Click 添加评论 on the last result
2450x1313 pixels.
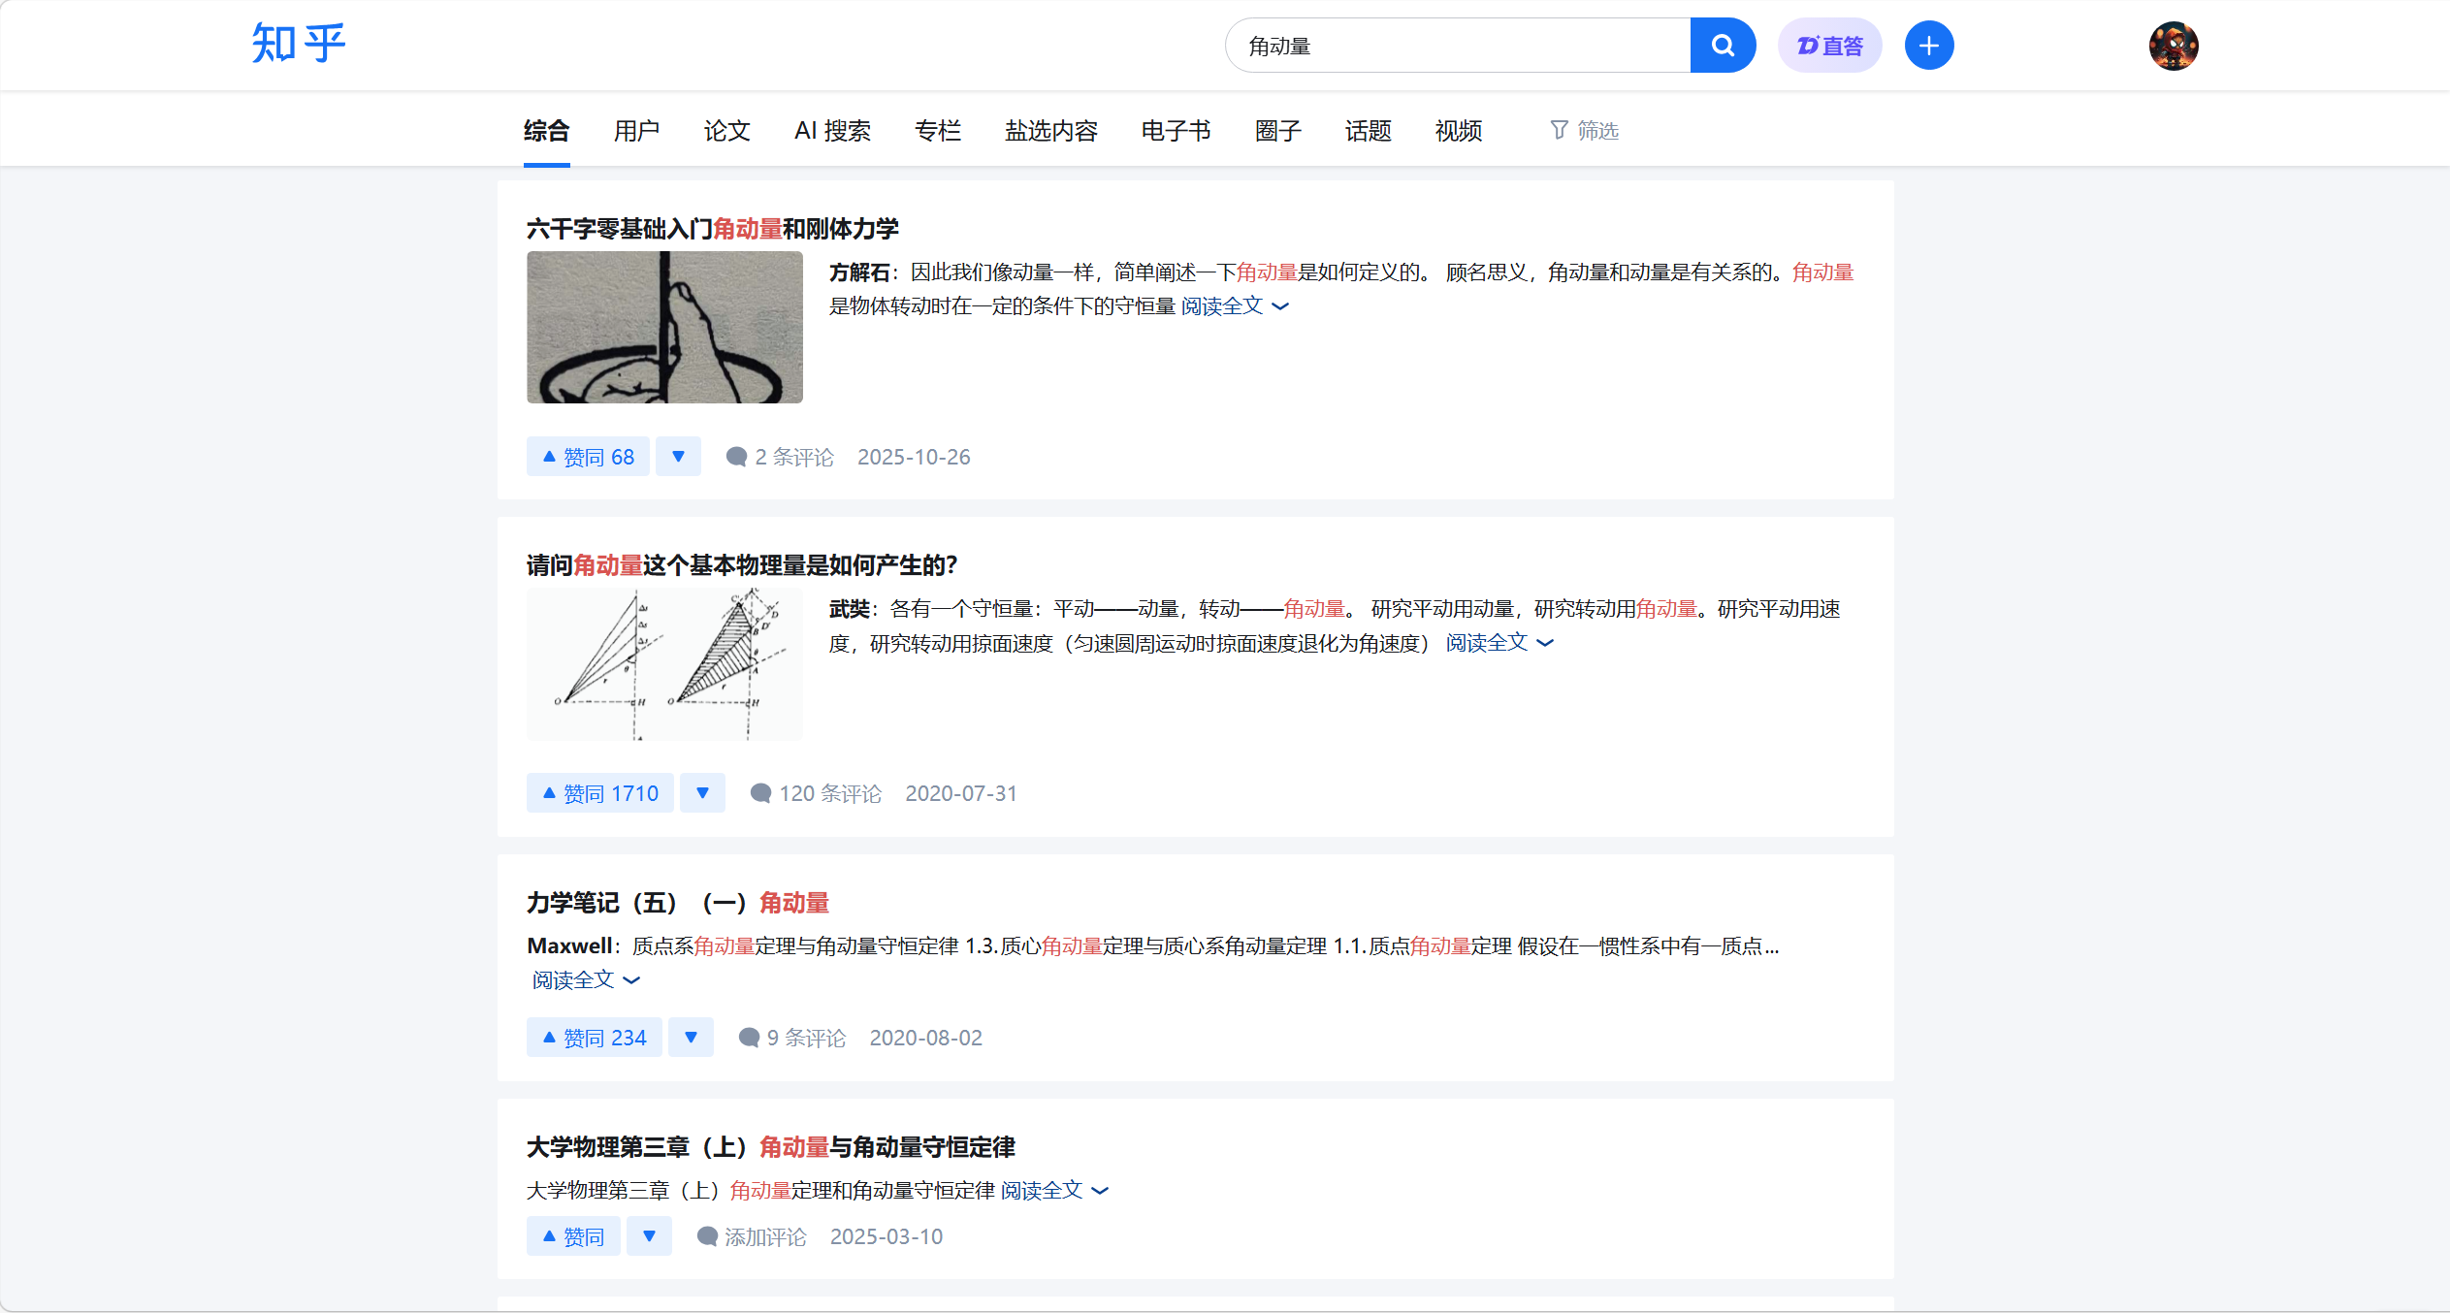click(x=753, y=1236)
